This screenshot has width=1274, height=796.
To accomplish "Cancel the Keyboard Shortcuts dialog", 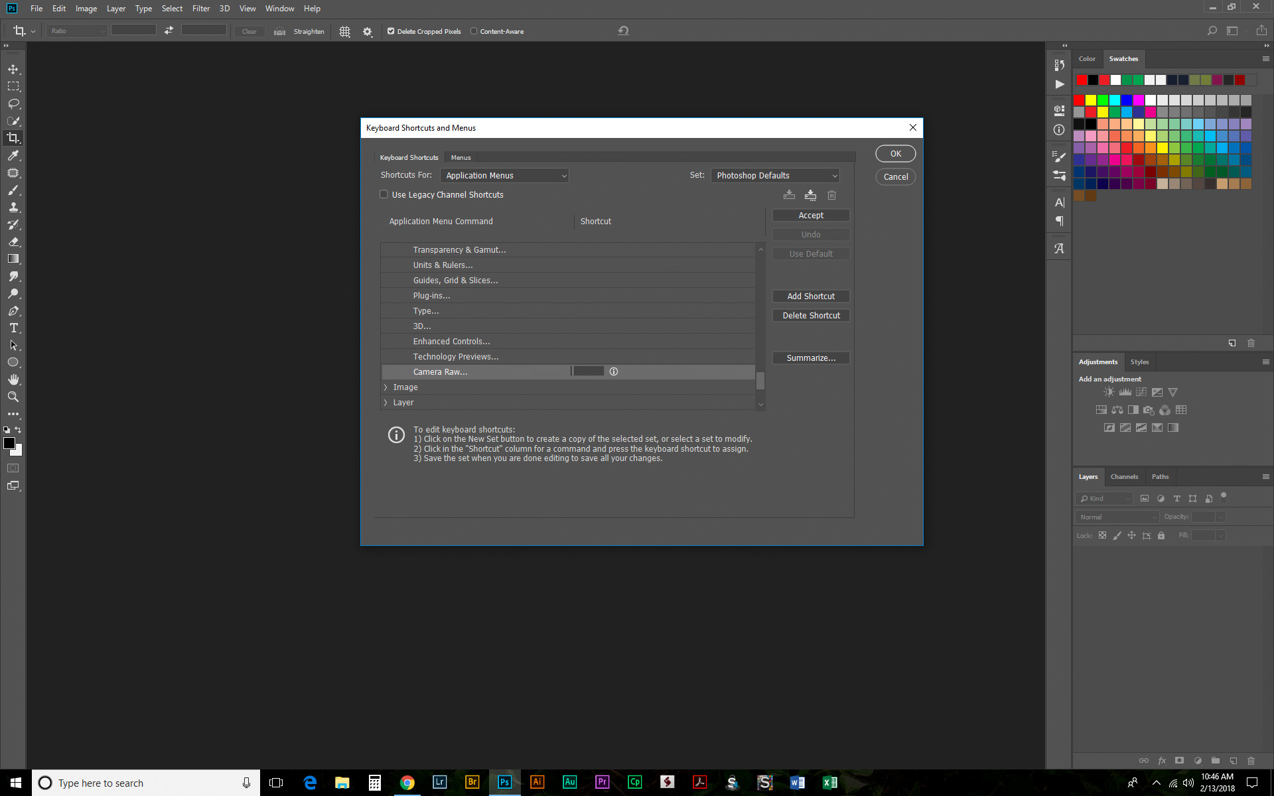I will click(x=896, y=177).
